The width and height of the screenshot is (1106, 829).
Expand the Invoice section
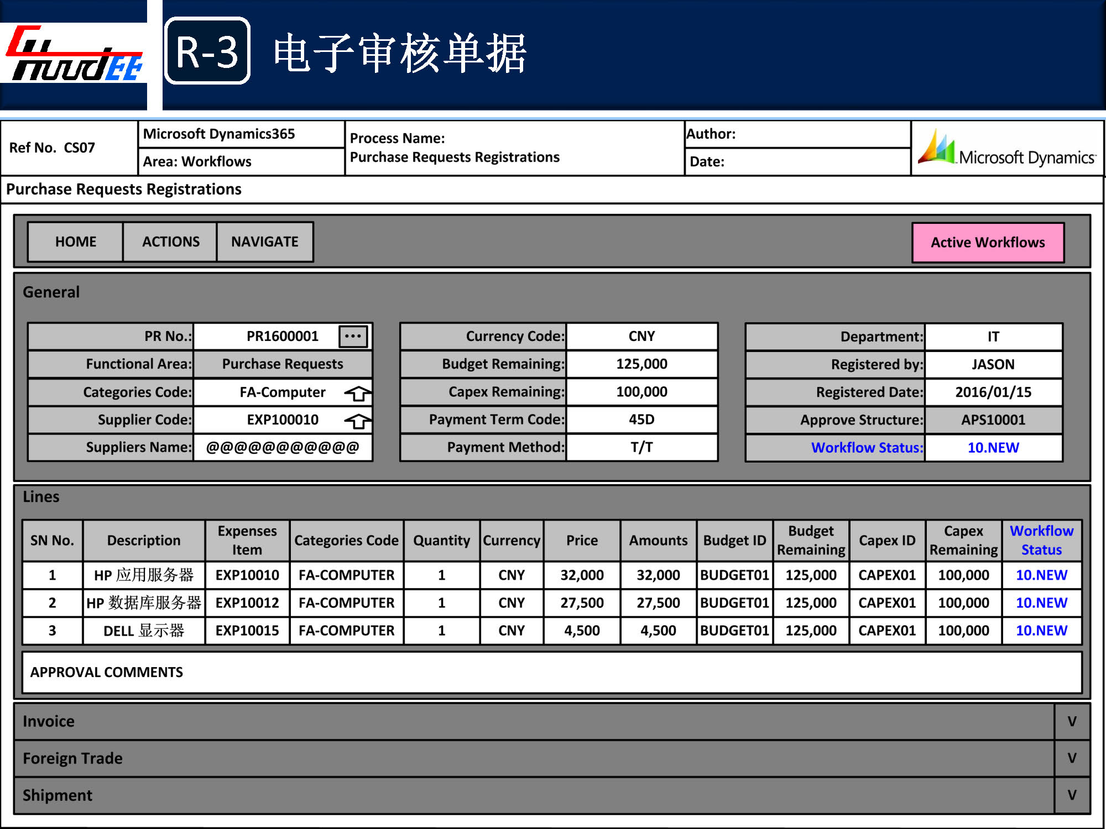(1071, 721)
